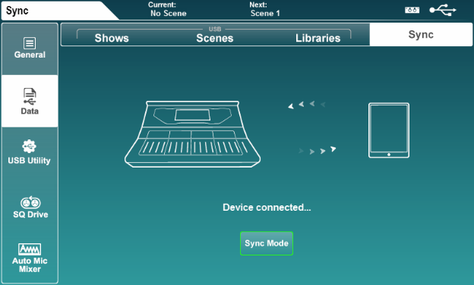Open the General settings sidebar icon
The width and height of the screenshot is (474, 285).
tap(30, 43)
